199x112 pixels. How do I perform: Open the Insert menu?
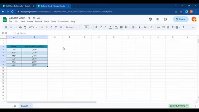click(x=30, y=21)
